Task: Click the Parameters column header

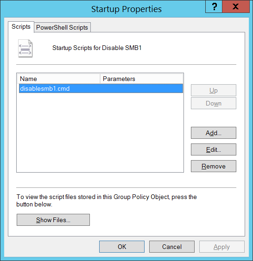Action: tap(141, 79)
